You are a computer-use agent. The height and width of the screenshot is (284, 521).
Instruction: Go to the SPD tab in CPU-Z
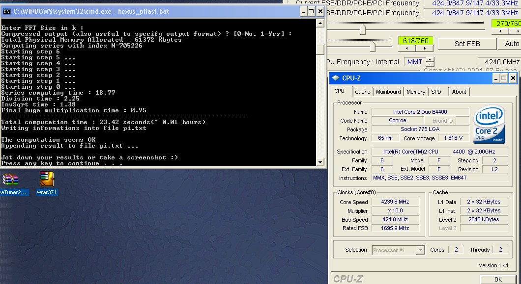coord(436,92)
